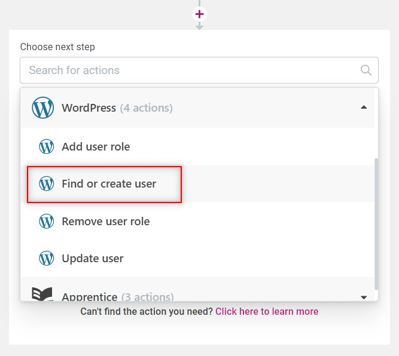Click the WordPress icon beside Add user role
Viewport: 399px width, 356px height.
[x=46, y=146]
